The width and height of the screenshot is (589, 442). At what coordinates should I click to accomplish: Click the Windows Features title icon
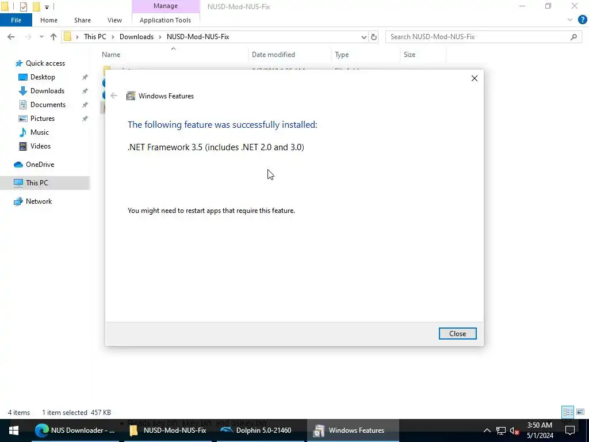(x=131, y=96)
